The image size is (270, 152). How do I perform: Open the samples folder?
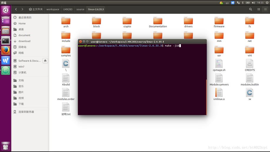click(x=66, y=51)
